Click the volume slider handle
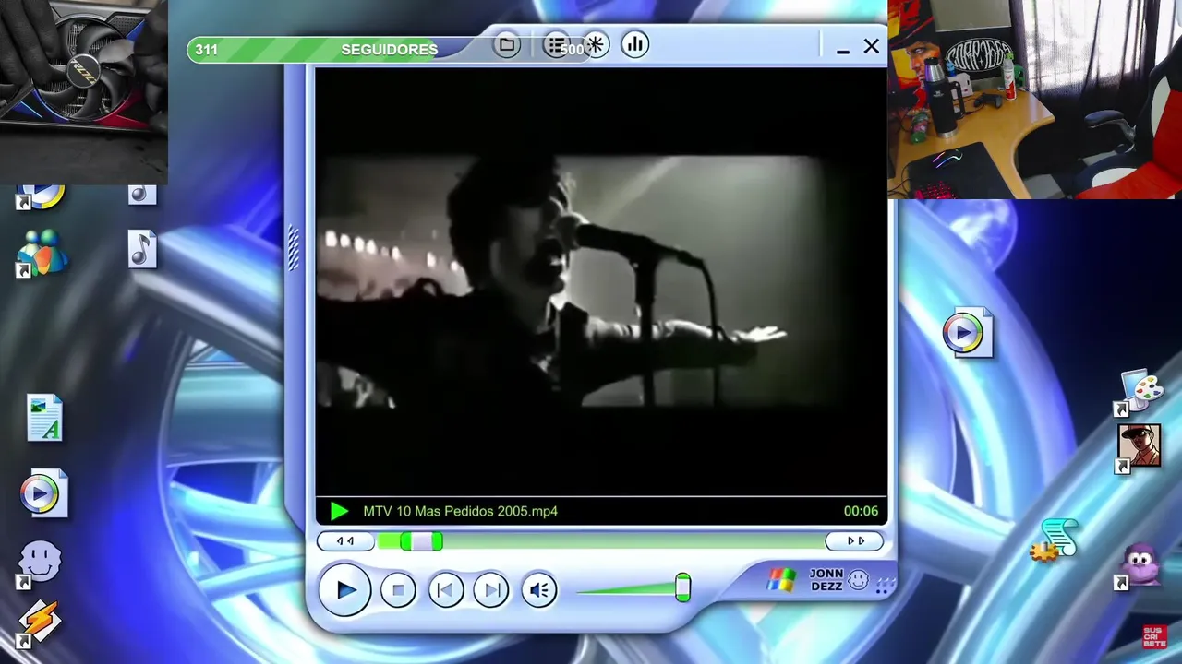1182x664 pixels. pos(682,587)
